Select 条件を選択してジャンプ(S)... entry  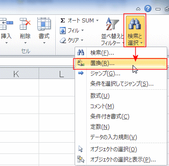click(121, 84)
